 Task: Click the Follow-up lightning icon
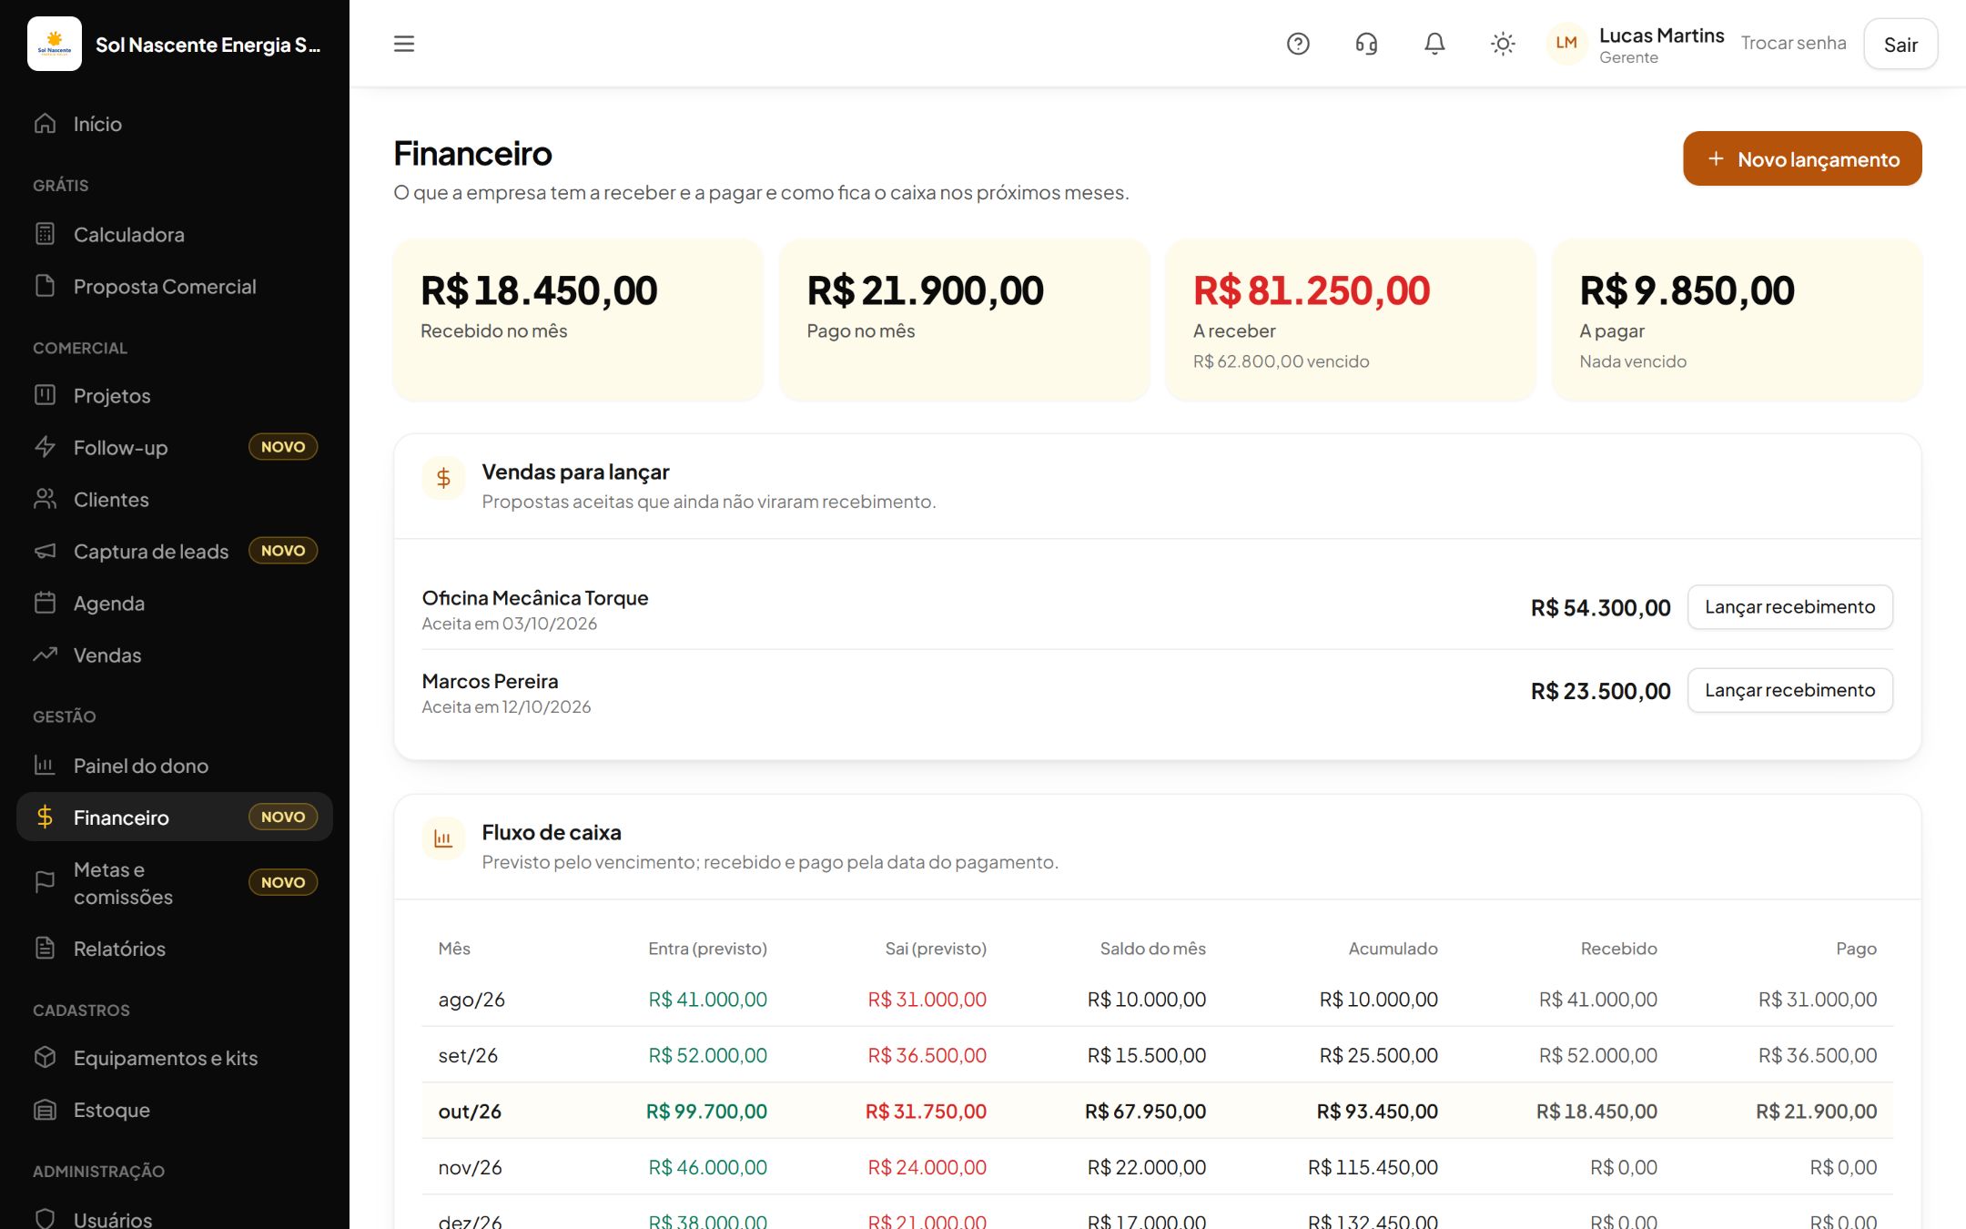click(x=46, y=447)
